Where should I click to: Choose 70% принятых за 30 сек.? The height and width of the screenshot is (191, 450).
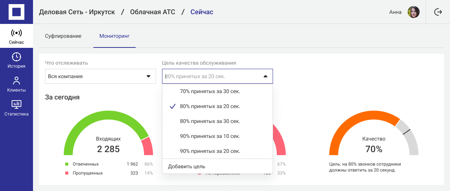click(210, 91)
